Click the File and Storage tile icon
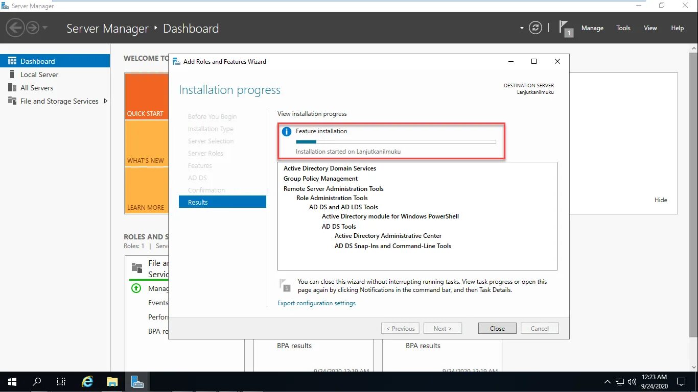 (137, 268)
